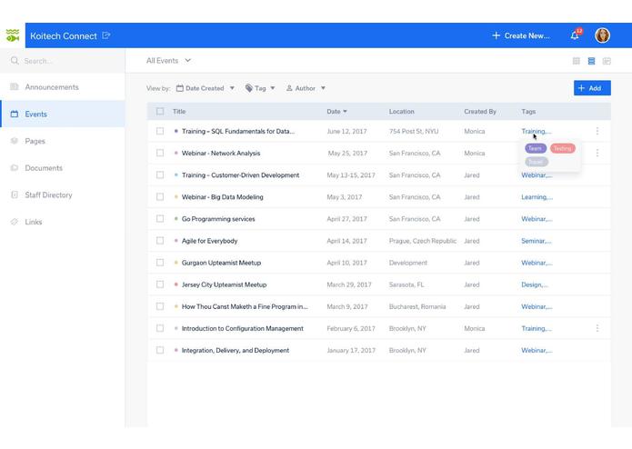Click the person icon for Author filter
The image size is (632, 449).
pyautogui.click(x=289, y=88)
